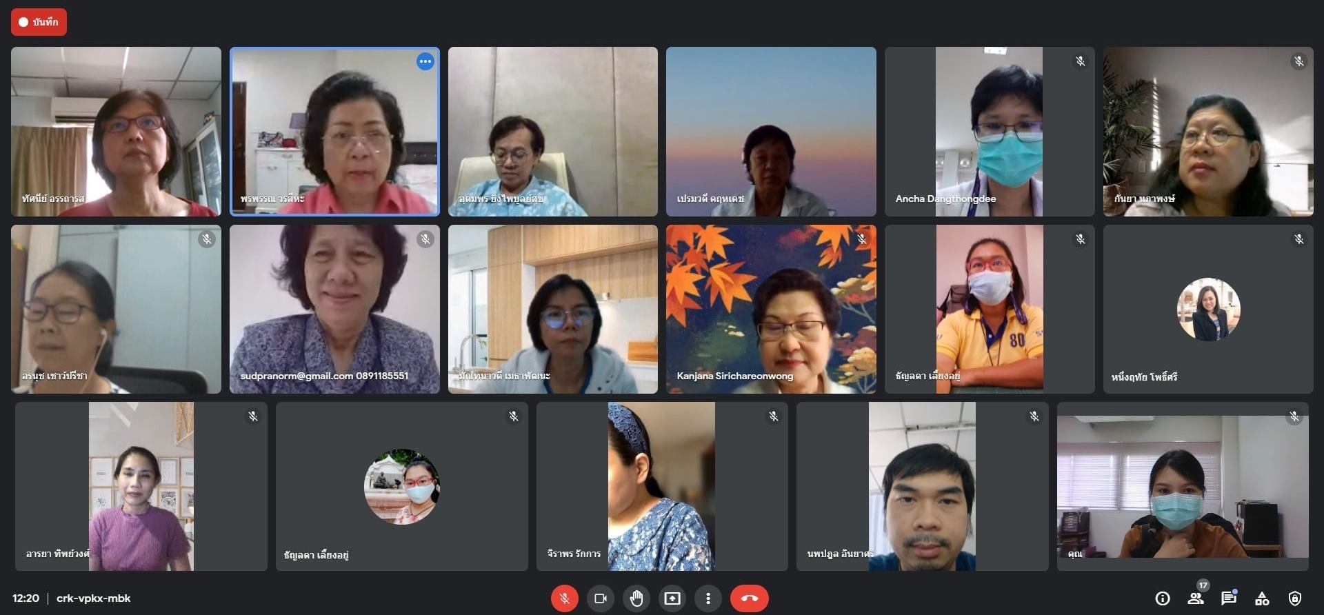This screenshot has width=1324, height=615.
Task: Show the people list with the 17 badge
Action: pos(1196,598)
